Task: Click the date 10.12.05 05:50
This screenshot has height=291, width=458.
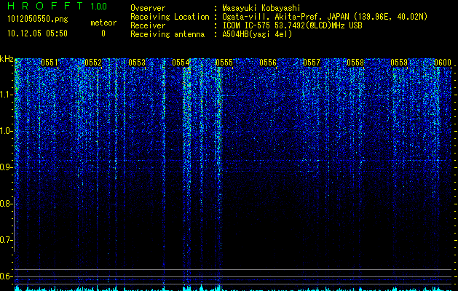Action: click(x=37, y=33)
